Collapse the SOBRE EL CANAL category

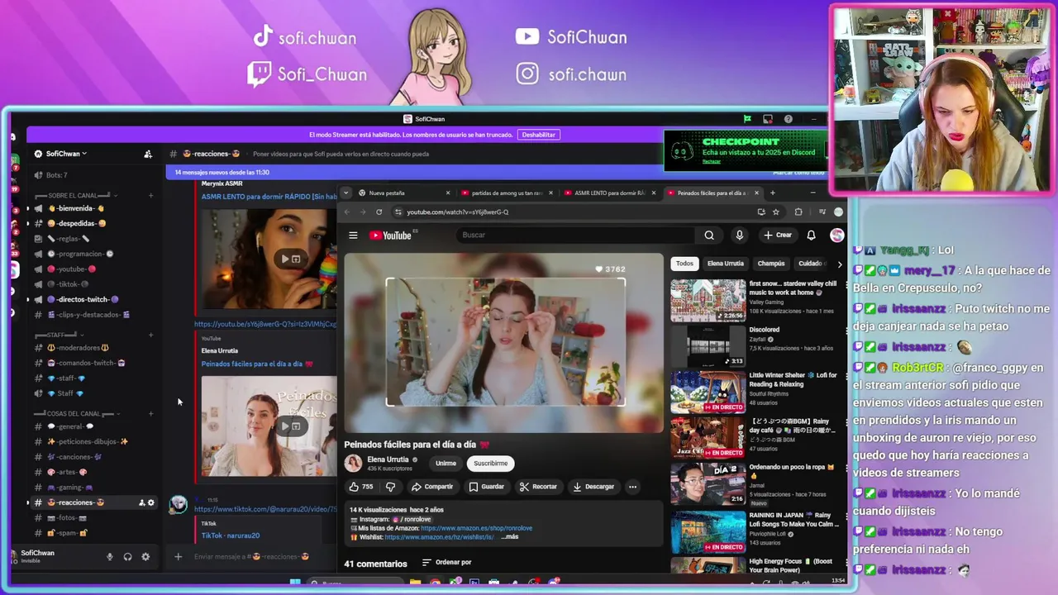(74, 196)
